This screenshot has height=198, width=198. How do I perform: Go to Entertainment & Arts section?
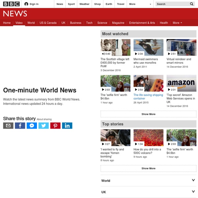coord(142,23)
